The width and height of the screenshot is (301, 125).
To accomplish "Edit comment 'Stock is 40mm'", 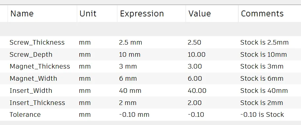I will point(264,91).
